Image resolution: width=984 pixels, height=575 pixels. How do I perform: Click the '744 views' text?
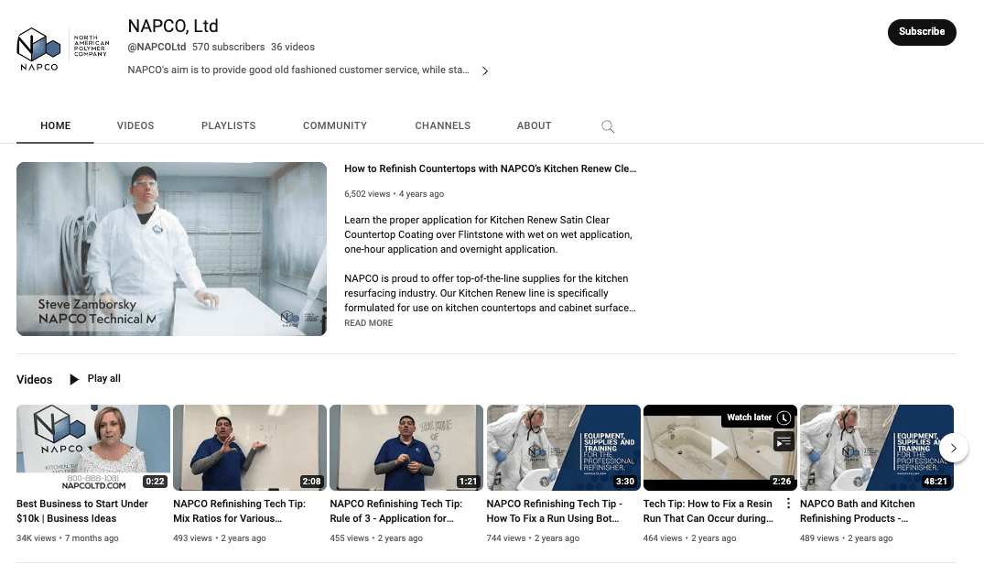506,538
